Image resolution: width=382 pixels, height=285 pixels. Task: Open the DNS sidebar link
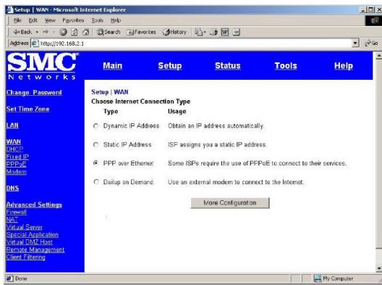[x=13, y=189]
